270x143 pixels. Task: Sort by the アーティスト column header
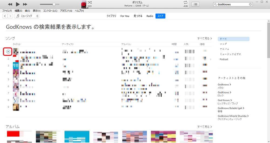(x=68, y=44)
